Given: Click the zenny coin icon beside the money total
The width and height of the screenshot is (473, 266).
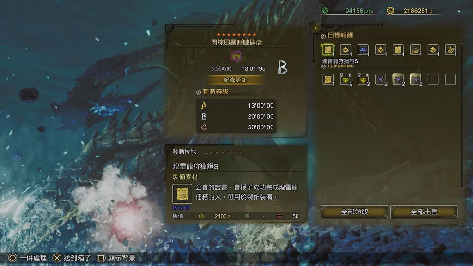Looking at the screenshot, I should point(390,11).
